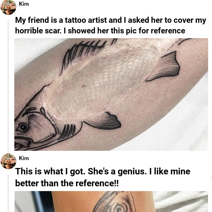Open Kim's avatar on the first comment
212x212 pixels.
tap(8, 7)
